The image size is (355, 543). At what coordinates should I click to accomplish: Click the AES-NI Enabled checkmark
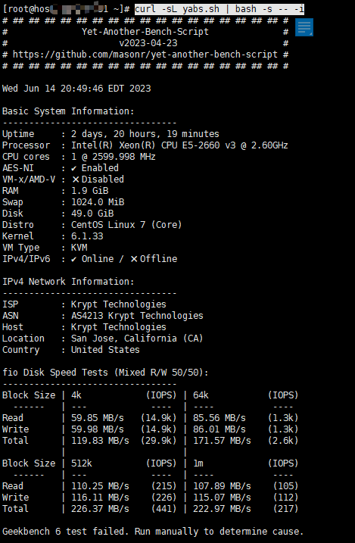tap(73, 168)
